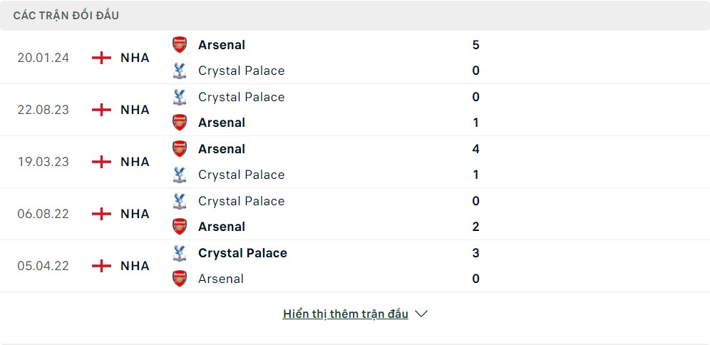Open the 'CÁC TRẬN ĐỐI ĐẦU' section header
Viewport: 710px width, 345px height.
click(66, 15)
